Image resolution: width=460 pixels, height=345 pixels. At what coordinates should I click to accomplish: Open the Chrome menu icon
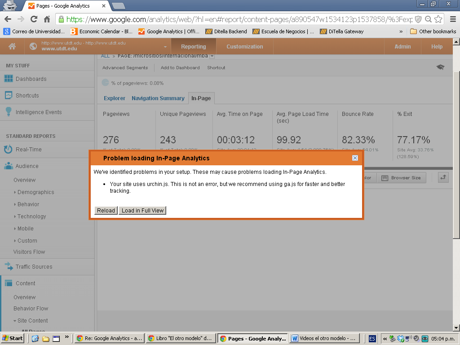[x=453, y=19]
